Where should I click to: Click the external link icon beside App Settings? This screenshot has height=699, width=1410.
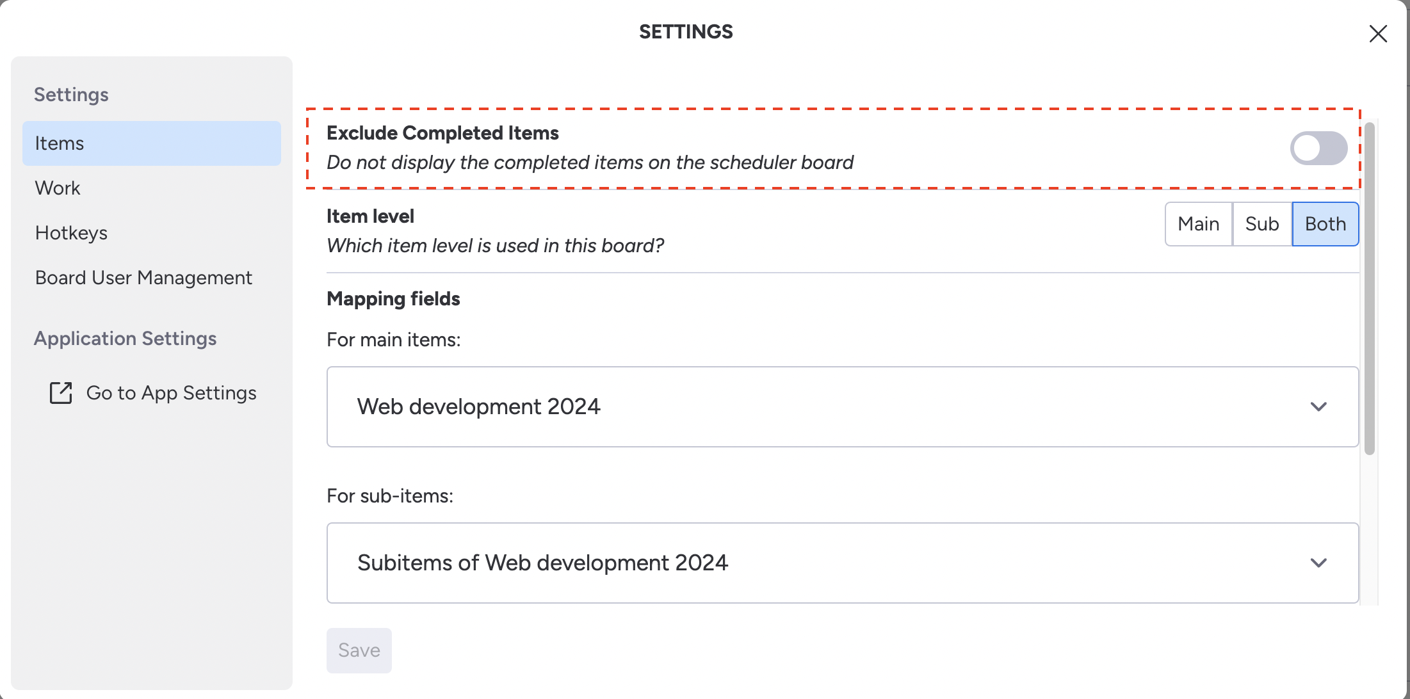click(61, 393)
